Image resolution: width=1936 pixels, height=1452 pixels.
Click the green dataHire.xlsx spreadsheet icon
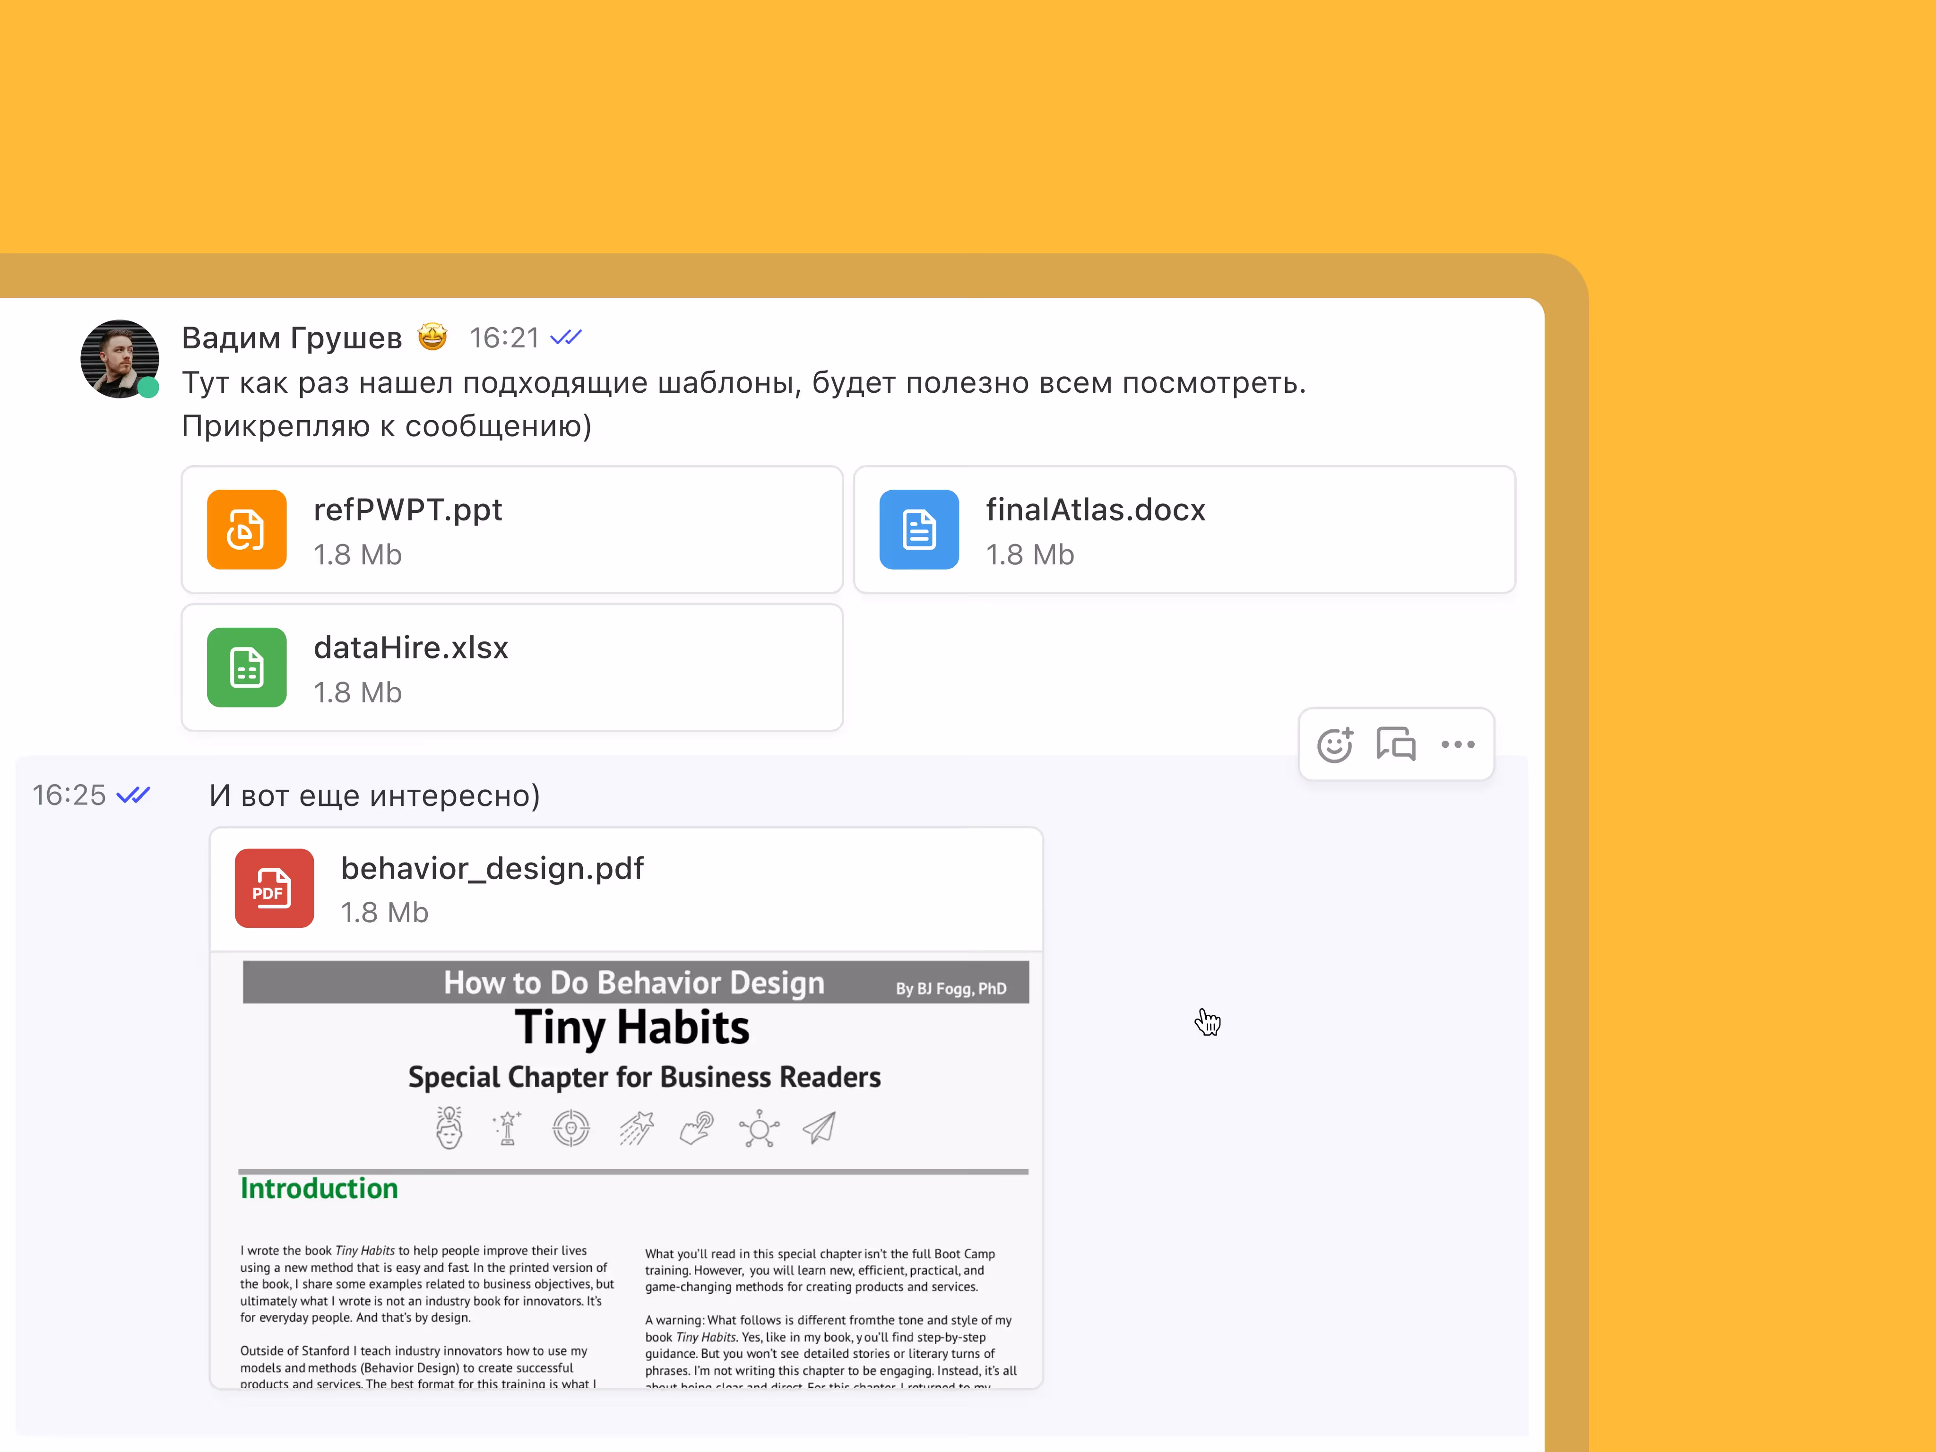click(x=247, y=667)
